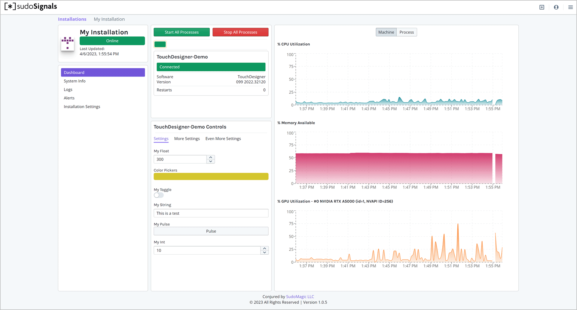
Task: Click the small green process status indicator
Action: pos(160,44)
